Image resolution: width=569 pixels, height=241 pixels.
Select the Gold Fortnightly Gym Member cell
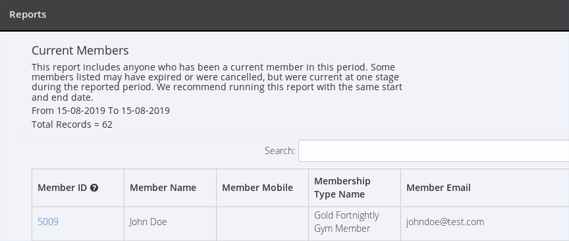(x=354, y=222)
